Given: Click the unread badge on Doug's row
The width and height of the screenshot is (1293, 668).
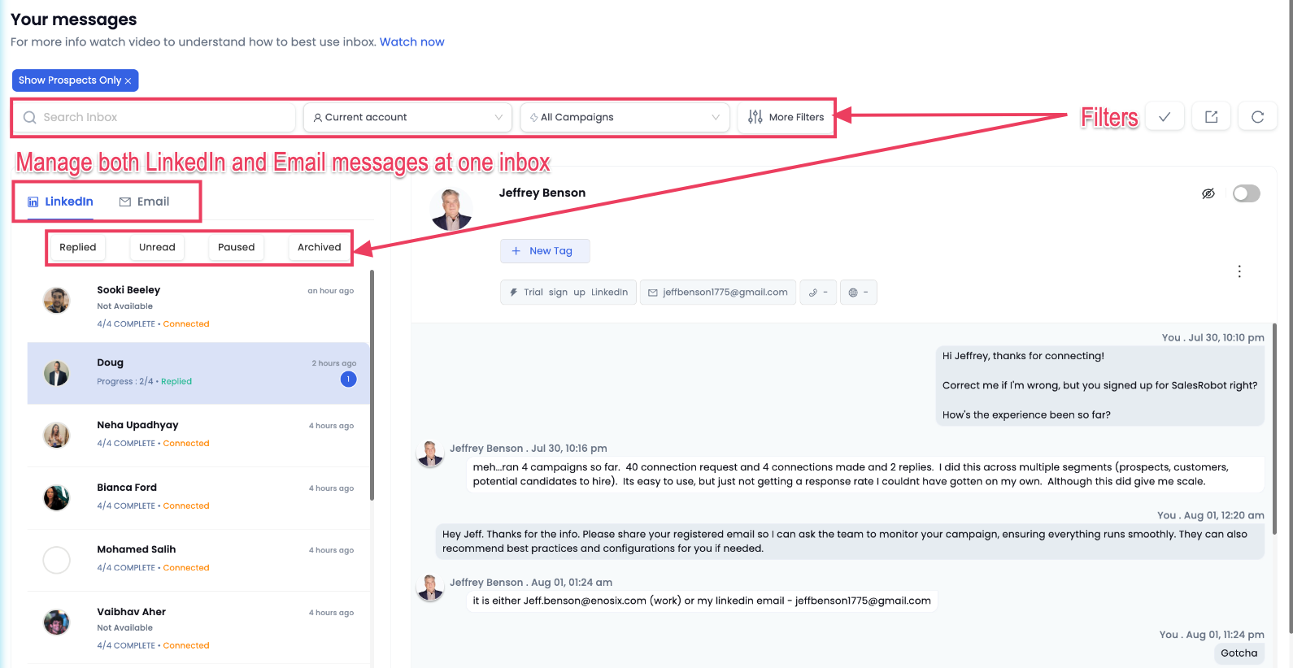Looking at the screenshot, I should 348,379.
